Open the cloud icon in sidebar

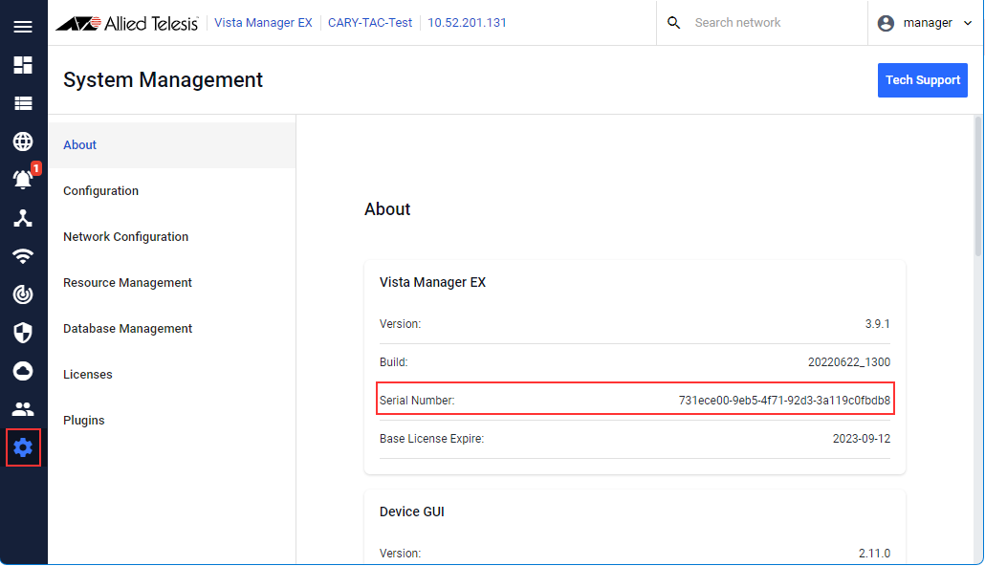(x=23, y=371)
